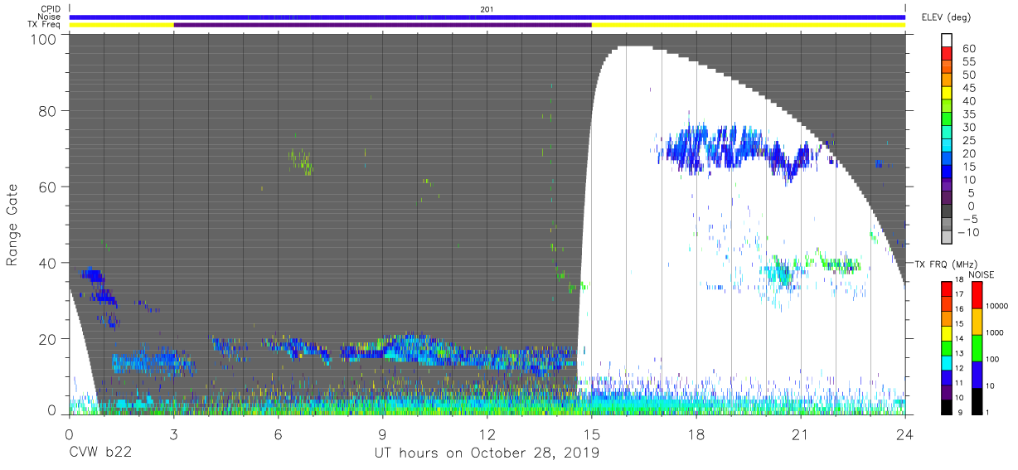Click the 55 label on ELEV color bar
The width and height of the screenshot is (1018, 470).
click(968, 62)
